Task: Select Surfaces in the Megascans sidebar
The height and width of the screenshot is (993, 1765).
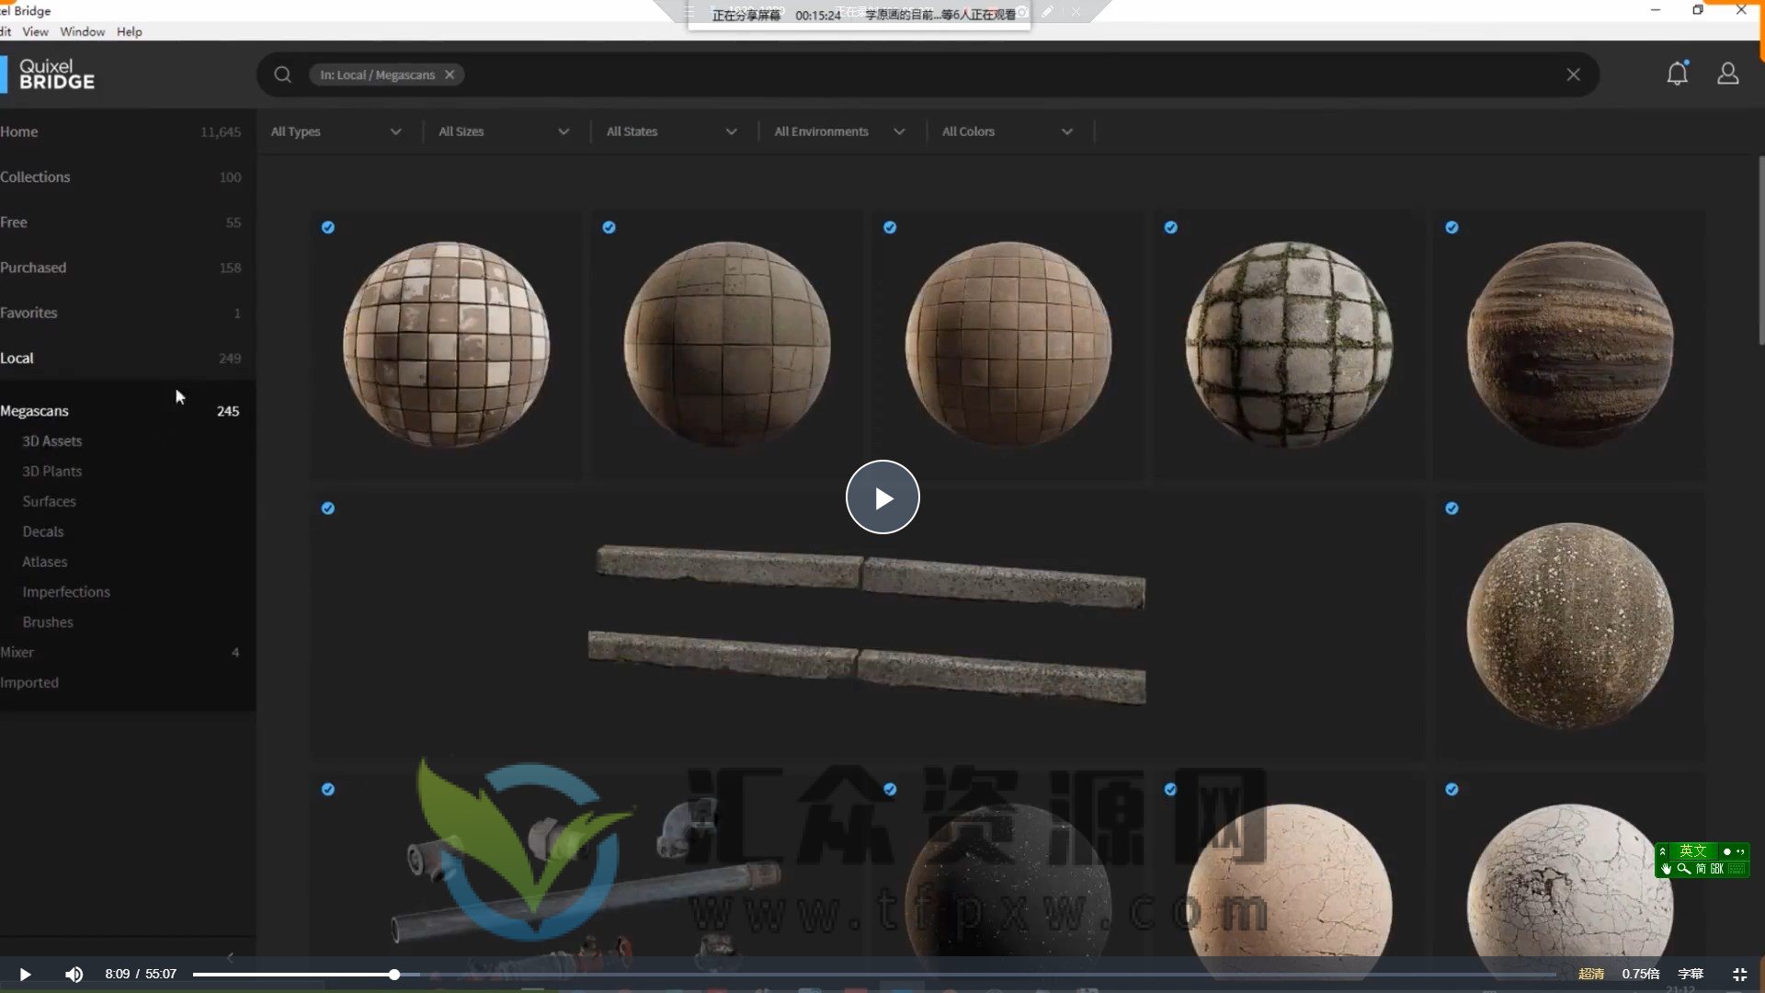Action: coord(49,501)
